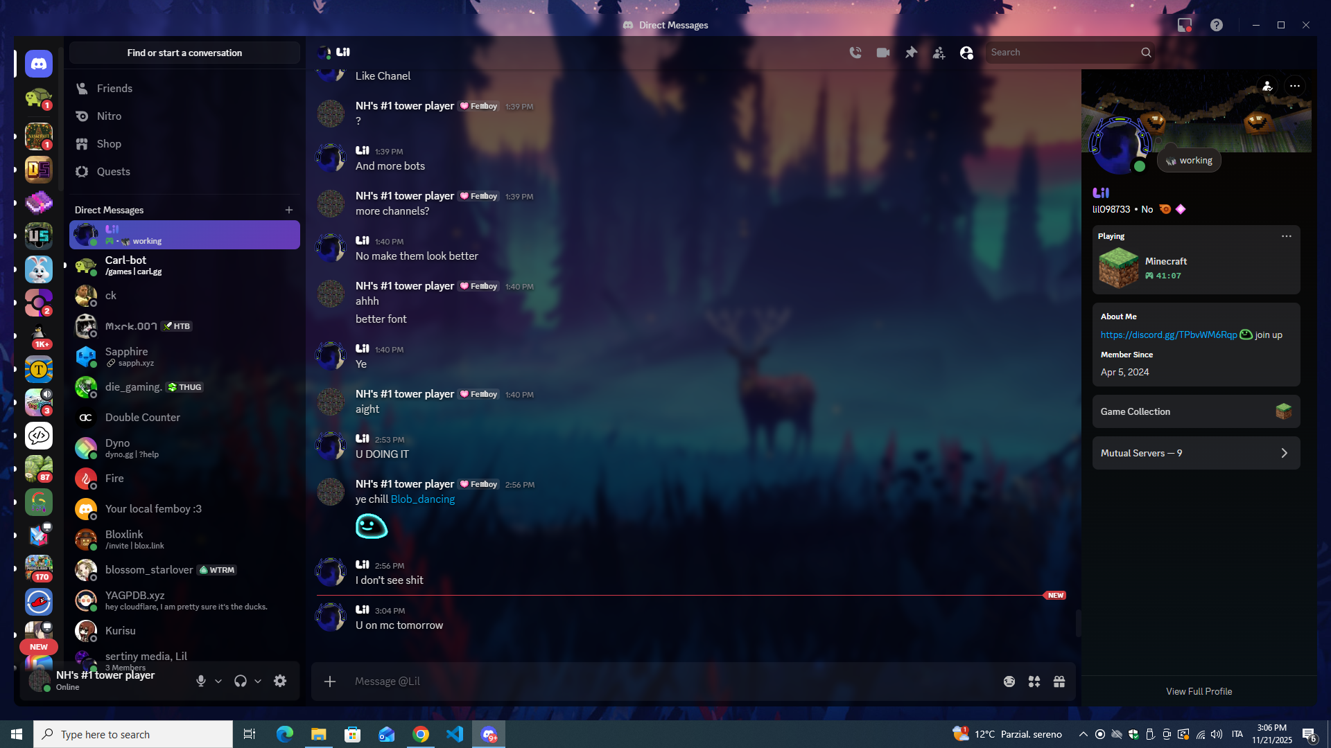
Task: Click the chat Search field
Action: 1070,53
